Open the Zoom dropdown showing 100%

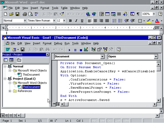[154, 14]
